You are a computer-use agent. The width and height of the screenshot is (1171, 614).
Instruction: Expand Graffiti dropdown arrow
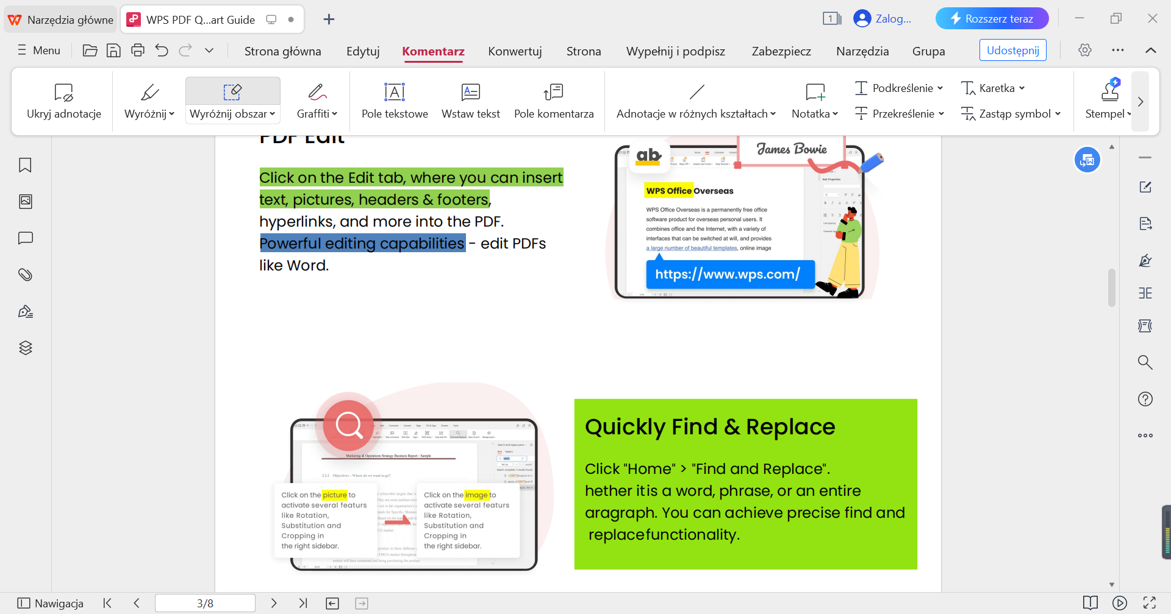click(x=335, y=114)
